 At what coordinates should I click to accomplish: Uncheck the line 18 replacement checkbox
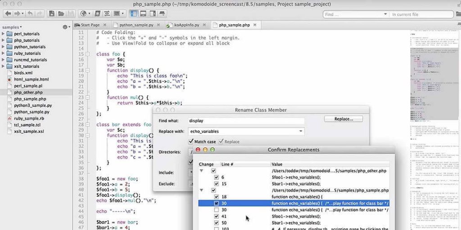pyautogui.click(x=217, y=197)
